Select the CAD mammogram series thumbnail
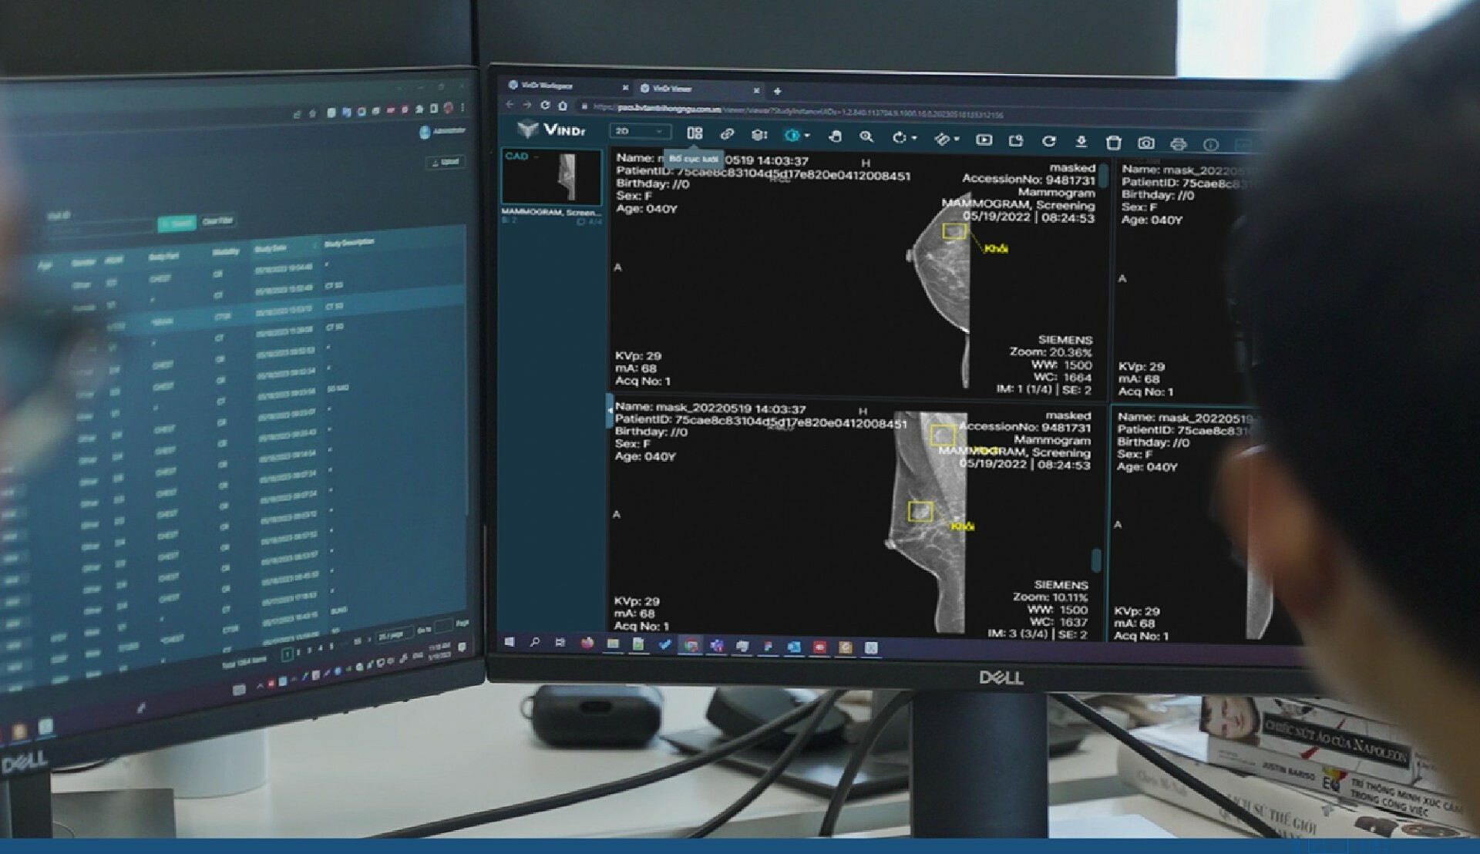The width and height of the screenshot is (1480, 854). tap(552, 178)
